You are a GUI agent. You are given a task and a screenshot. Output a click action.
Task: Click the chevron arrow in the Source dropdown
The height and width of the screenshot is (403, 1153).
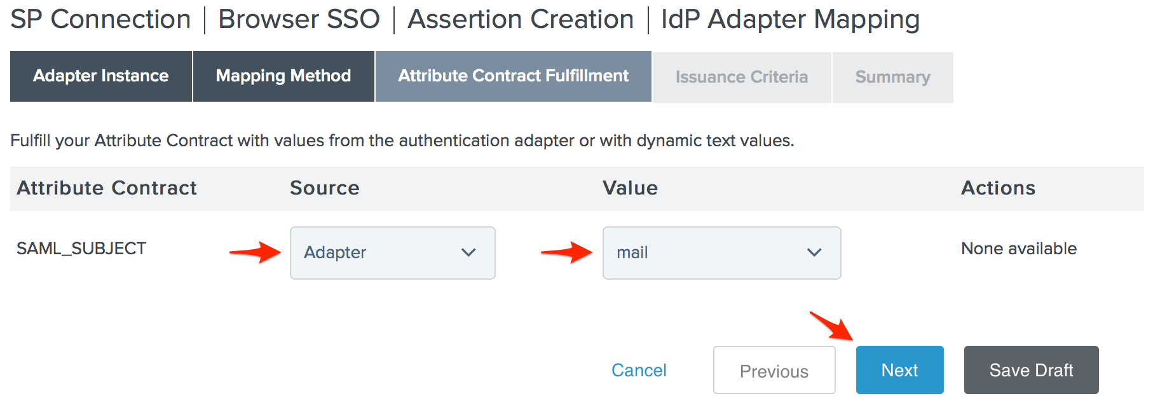pyautogui.click(x=468, y=253)
